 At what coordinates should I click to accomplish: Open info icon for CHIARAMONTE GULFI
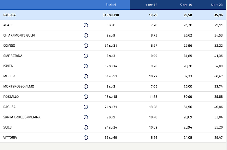86,35
